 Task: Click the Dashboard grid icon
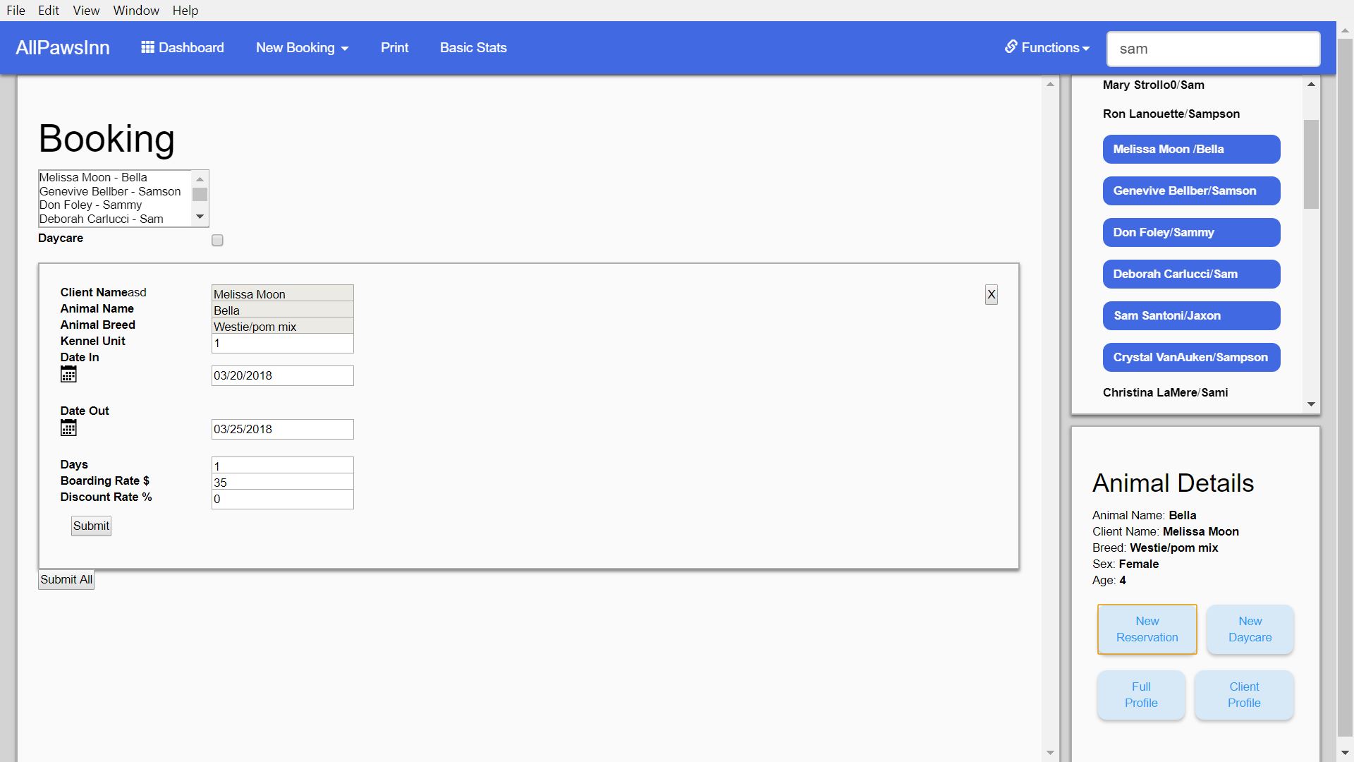pos(147,47)
